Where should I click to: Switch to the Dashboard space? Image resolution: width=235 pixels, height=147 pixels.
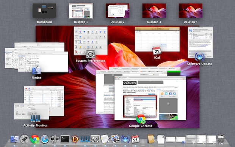pyautogui.click(x=44, y=11)
